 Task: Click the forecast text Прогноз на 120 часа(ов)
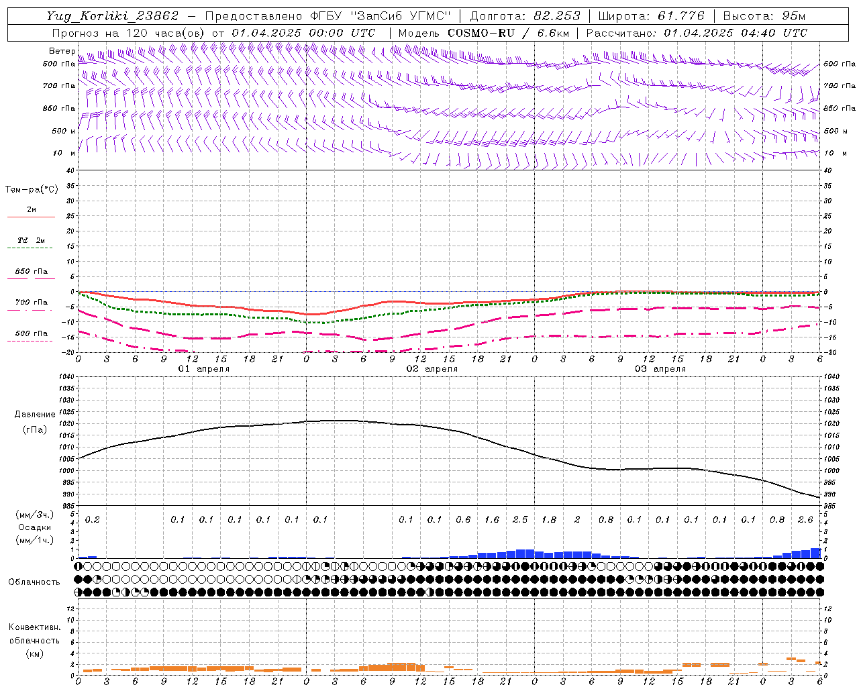(129, 33)
